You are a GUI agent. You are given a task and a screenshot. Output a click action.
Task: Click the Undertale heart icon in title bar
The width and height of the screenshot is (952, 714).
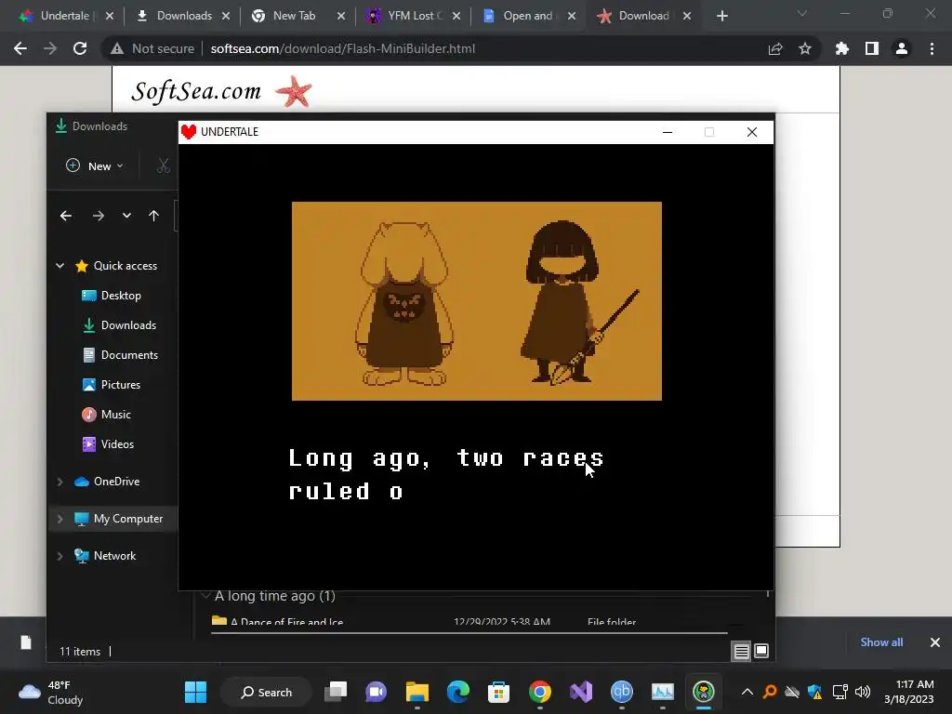pyautogui.click(x=189, y=132)
